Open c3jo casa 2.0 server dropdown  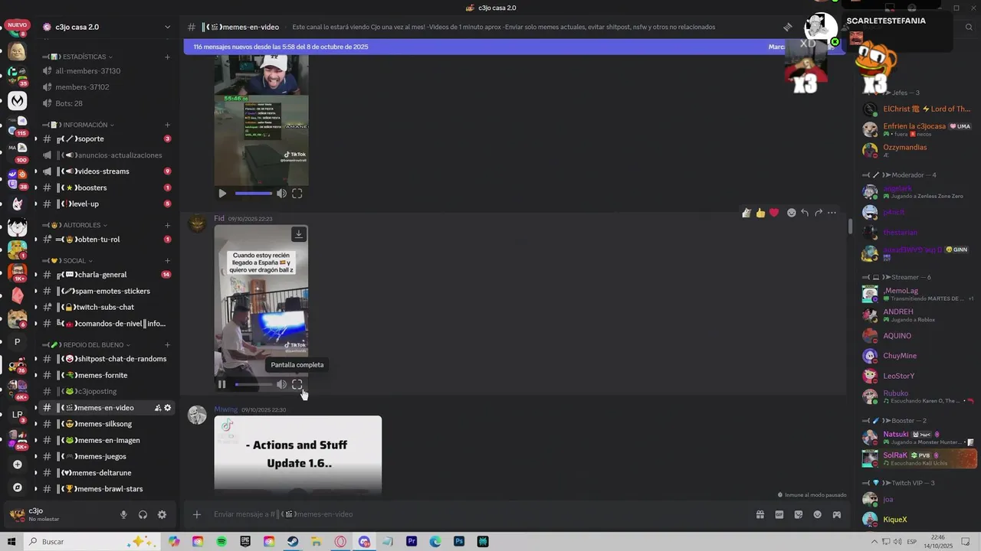(167, 27)
